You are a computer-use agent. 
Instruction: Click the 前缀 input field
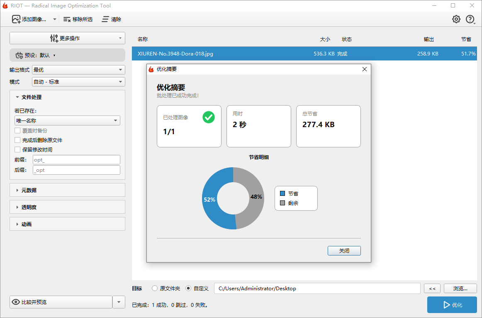pyautogui.click(x=76, y=159)
